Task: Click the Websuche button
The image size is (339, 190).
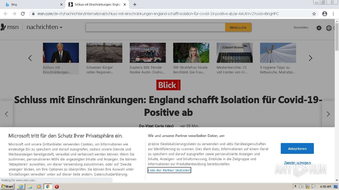Action: pyautogui.click(x=238, y=27)
